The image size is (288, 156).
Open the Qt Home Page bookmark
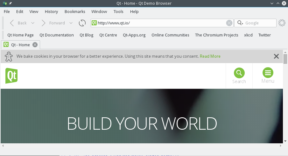pos(20,35)
